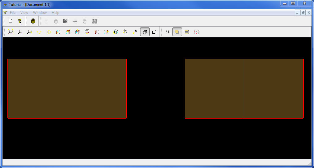This screenshot has height=168, width=314.
Task: Select the Dynamic Panning arrows tool
Action: (x=39, y=32)
